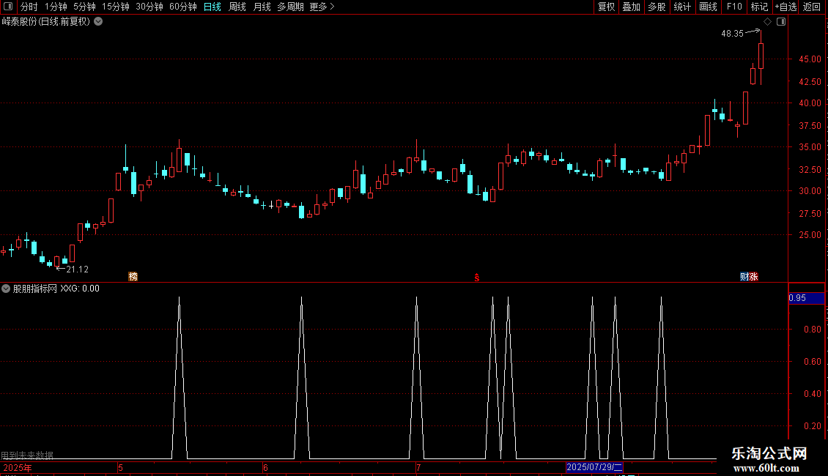Click the 0.40 indicator axis label

pyautogui.click(x=812, y=394)
